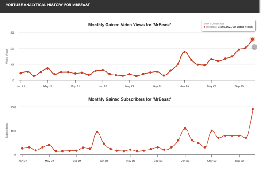Click the 1G label on views axis

(12, 64)
